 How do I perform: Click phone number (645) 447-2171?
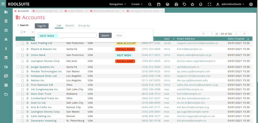[151, 107]
